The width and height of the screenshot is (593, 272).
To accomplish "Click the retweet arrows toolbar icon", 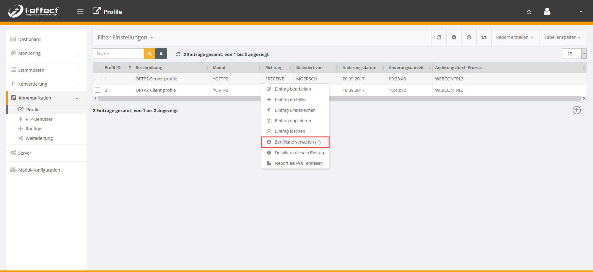I will tap(484, 37).
